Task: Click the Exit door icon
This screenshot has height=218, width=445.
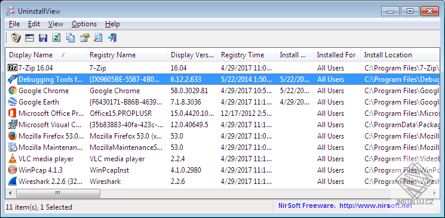Action: (x=112, y=38)
